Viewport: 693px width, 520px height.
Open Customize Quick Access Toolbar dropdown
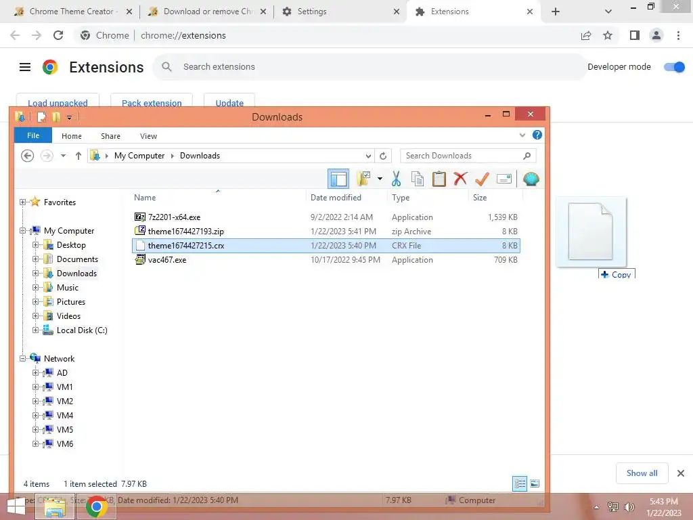(x=70, y=117)
